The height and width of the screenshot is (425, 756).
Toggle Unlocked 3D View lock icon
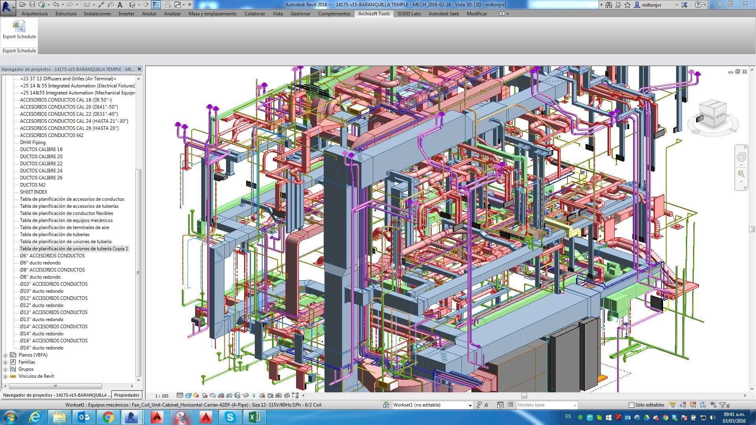237,395
